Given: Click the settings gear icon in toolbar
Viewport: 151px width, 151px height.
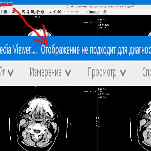Looking at the screenshot, I should point(105,12).
